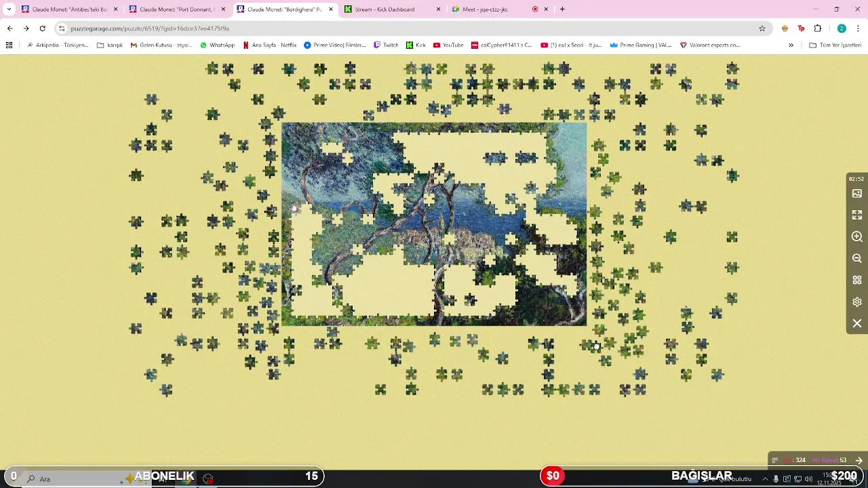Show the puzzle preview image
868x488 pixels.
click(857, 194)
